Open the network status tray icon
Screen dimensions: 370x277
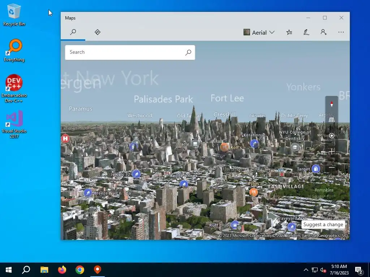(x=315, y=270)
